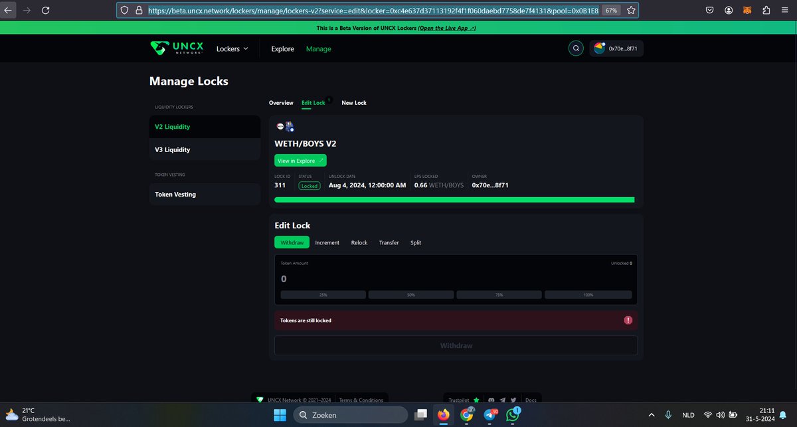This screenshot has height=427, width=797.
Task: Click the padlock site info icon
Action: pyautogui.click(x=139, y=11)
